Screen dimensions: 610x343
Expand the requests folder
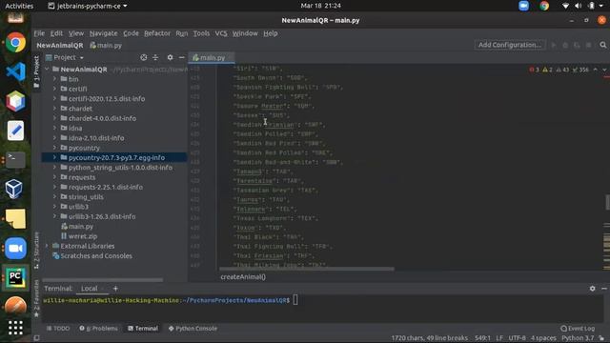coord(54,177)
